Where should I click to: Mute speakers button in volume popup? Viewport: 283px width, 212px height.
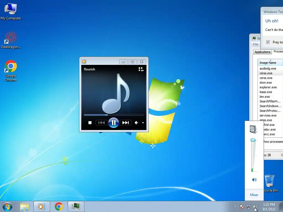click(254, 179)
